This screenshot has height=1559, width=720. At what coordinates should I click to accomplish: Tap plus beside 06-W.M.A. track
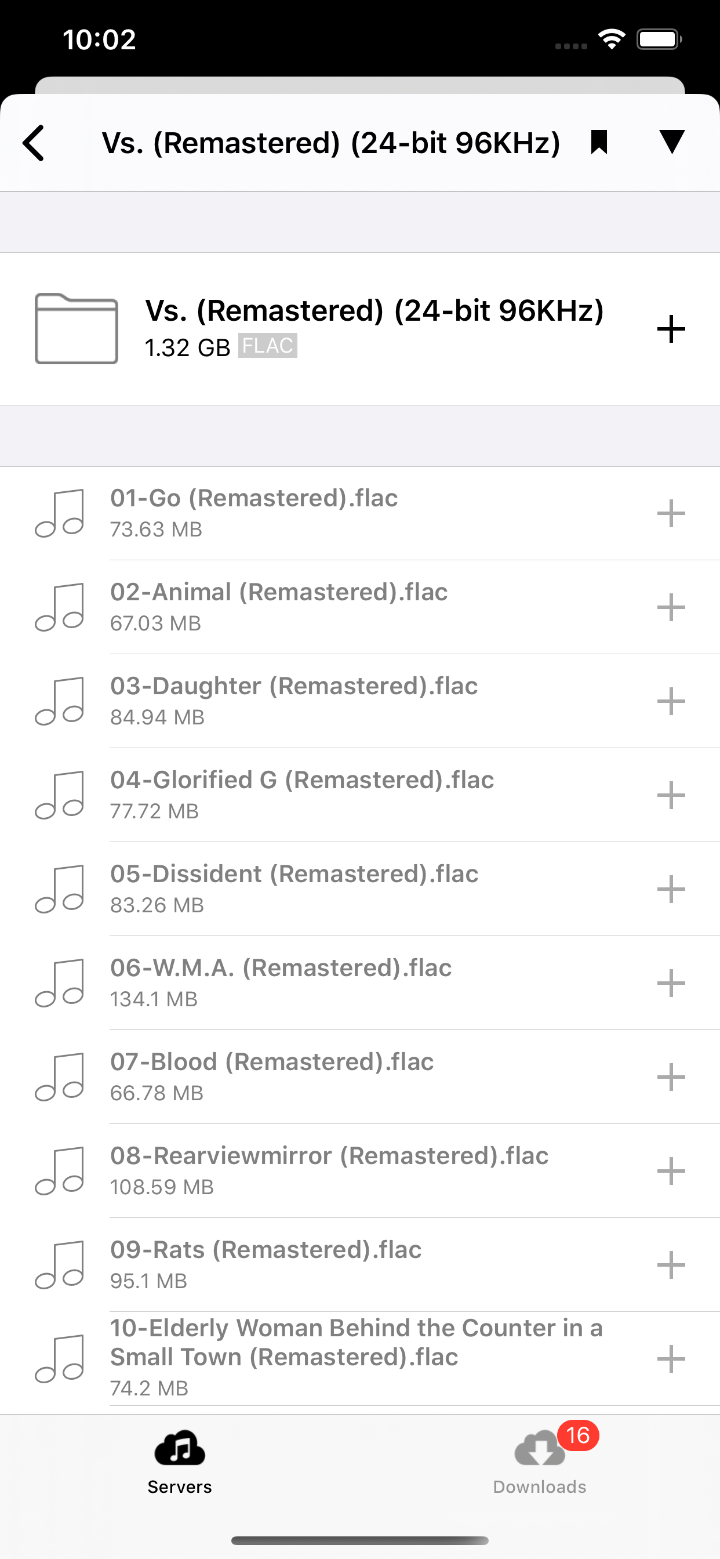(670, 984)
